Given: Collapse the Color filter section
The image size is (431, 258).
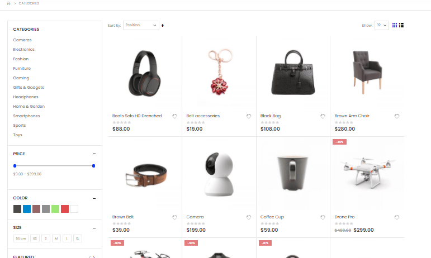Looking at the screenshot, I should 94,198.
